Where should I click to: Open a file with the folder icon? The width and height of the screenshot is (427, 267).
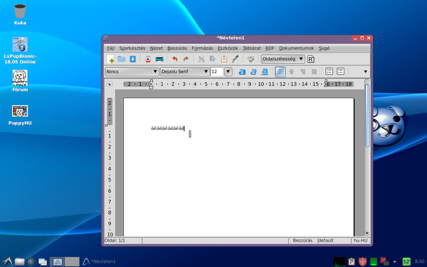[x=121, y=59]
